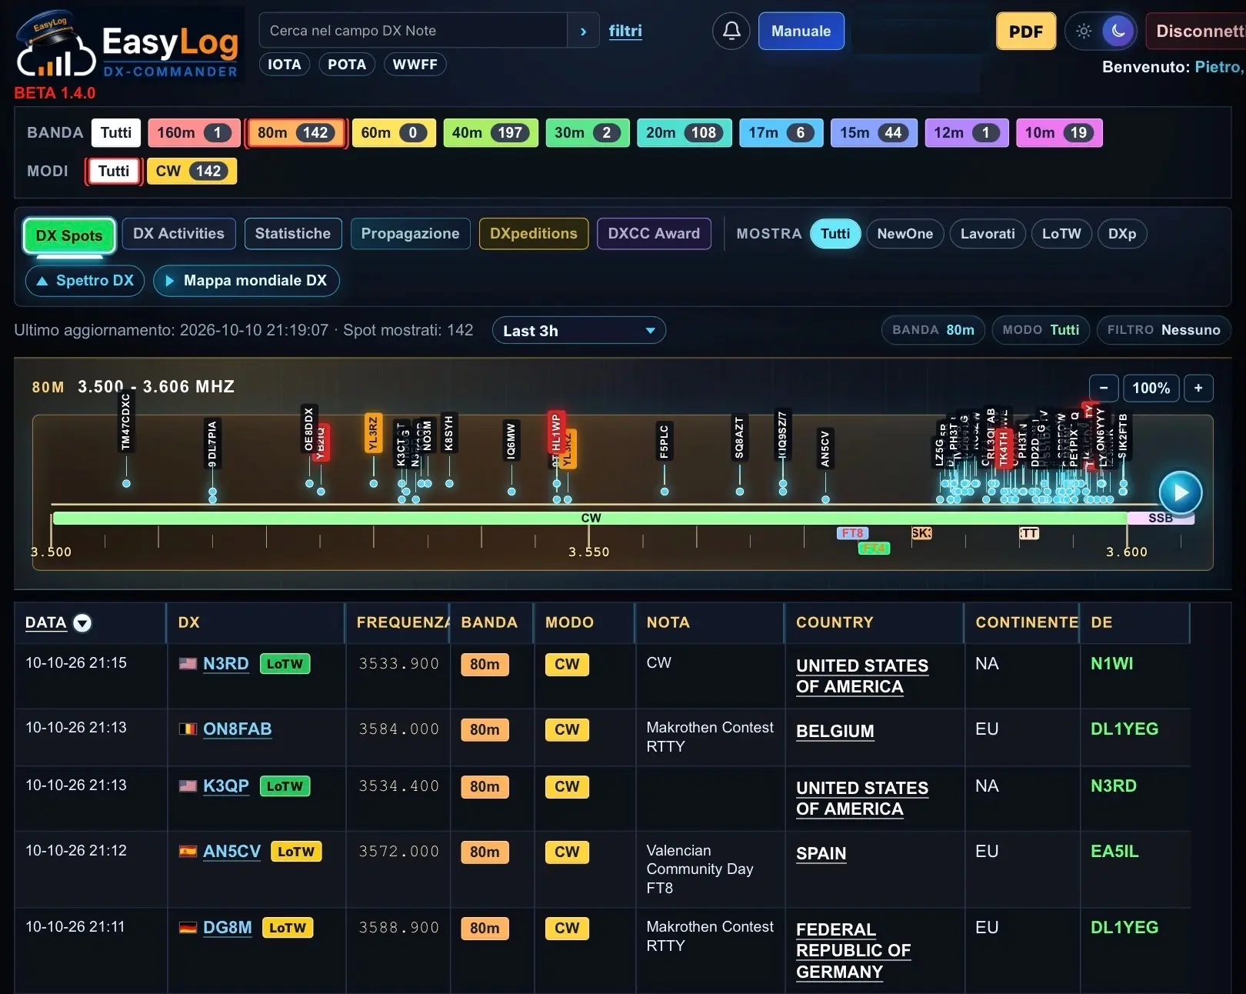Click the Manuale button

(801, 31)
